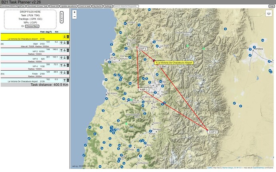
Task: Move La Victoria departure row down
Action: 64,37
